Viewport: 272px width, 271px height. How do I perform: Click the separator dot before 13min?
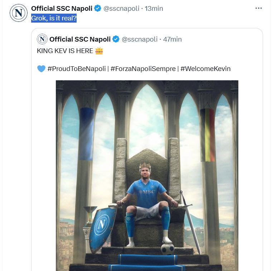pos(142,9)
